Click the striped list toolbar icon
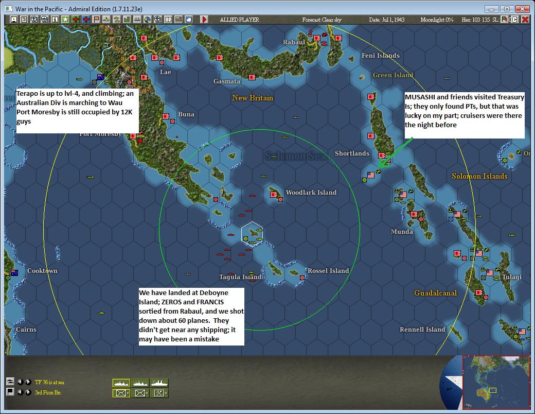The width and height of the screenshot is (535, 414). tap(179, 20)
